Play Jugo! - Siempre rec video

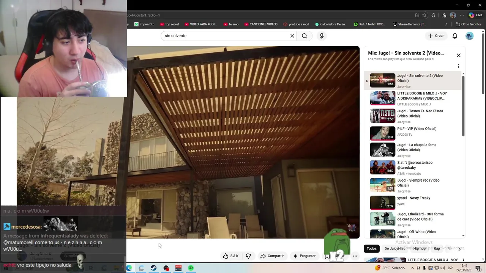click(413, 185)
